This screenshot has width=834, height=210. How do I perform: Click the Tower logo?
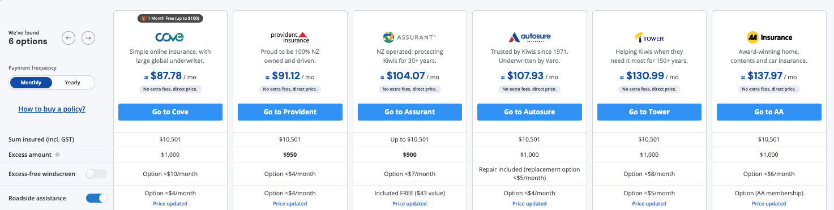coord(649,37)
